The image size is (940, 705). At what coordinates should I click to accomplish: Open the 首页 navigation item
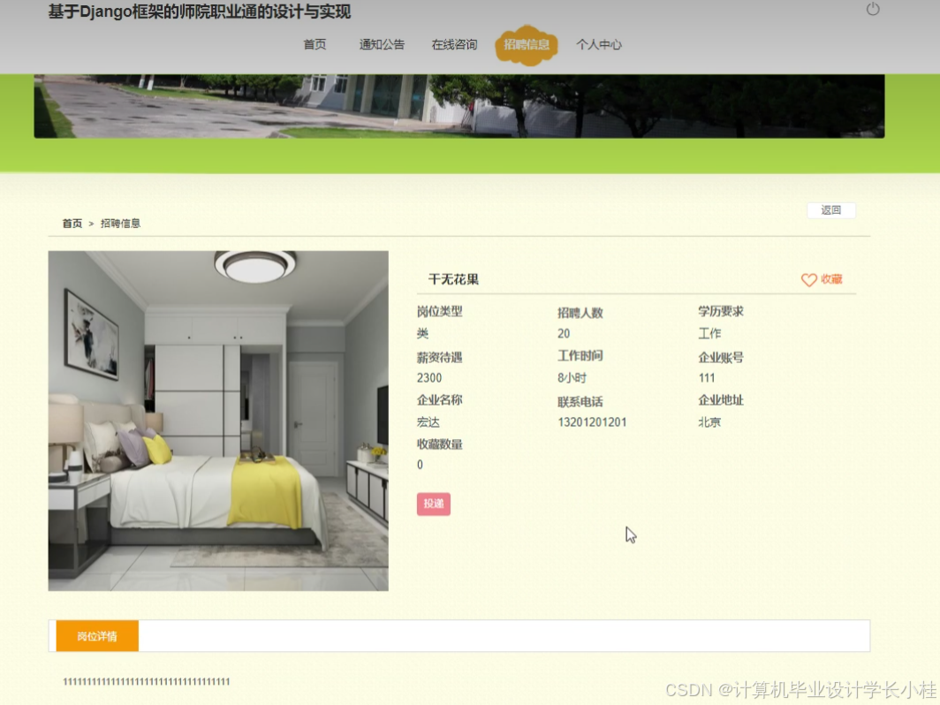point(315,44)
